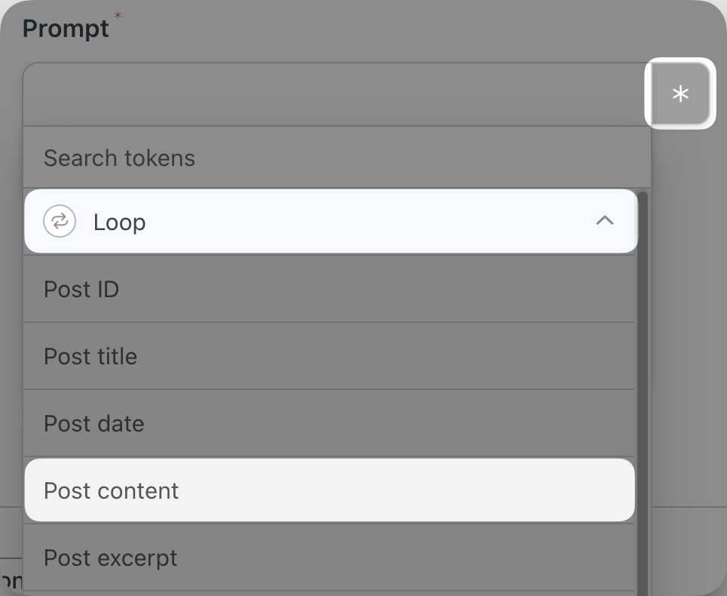Select the Loop token category label
The image size is (727, 596).
tap(120, 222)
